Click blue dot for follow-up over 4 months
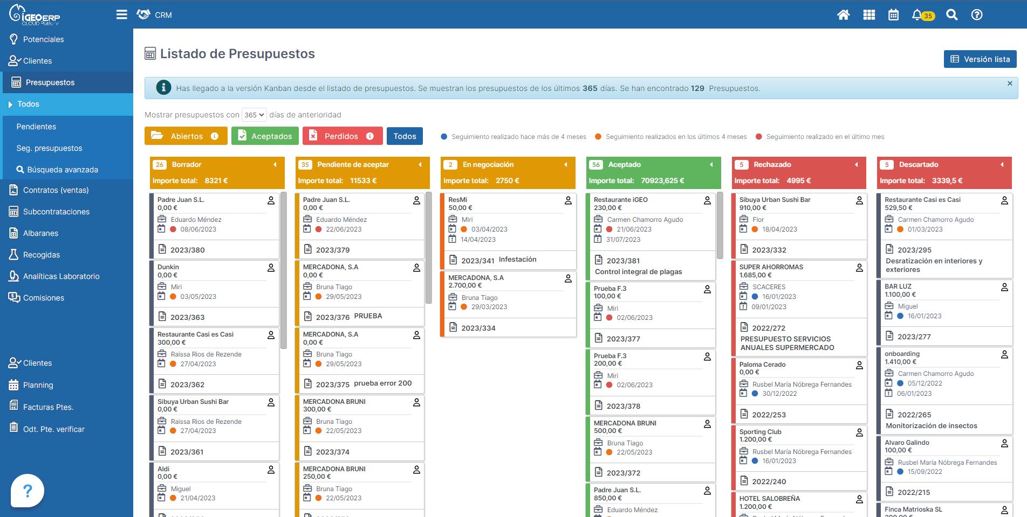 [444, 137]
